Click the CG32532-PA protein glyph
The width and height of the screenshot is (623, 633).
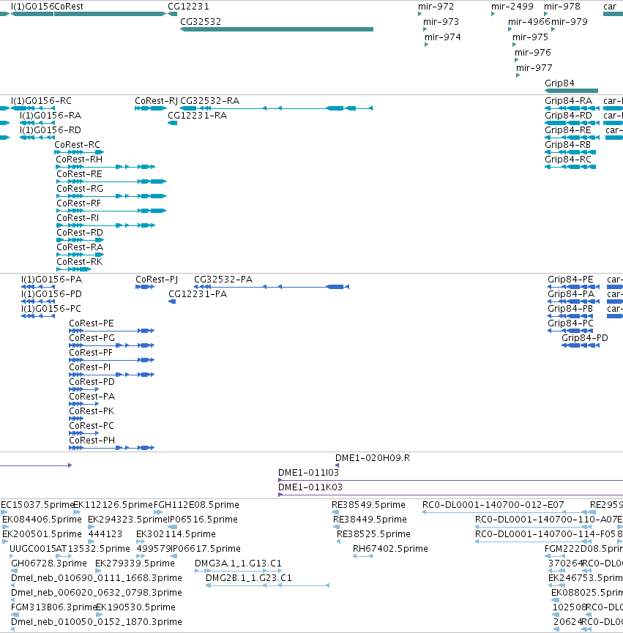272,287
